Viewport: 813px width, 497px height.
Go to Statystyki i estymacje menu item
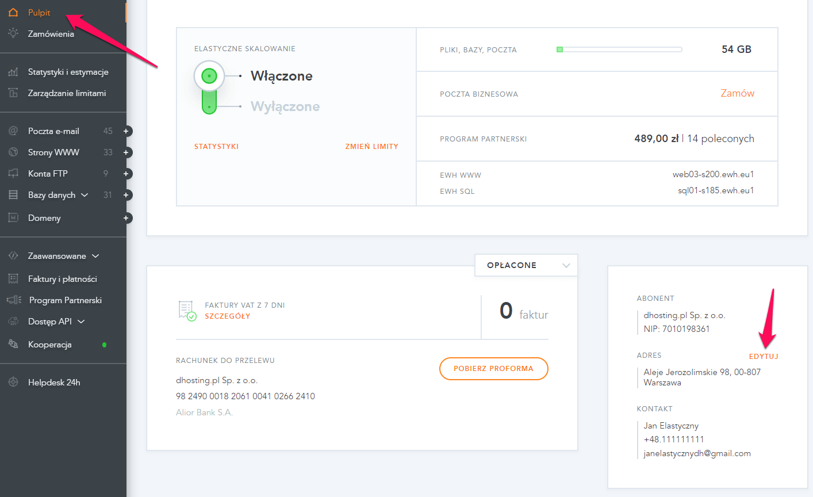pyautogui.click(x=68, y=72)
